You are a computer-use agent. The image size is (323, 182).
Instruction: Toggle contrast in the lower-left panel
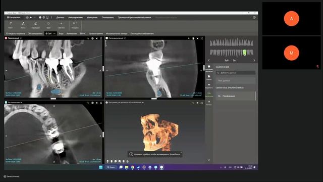pyautogui.click(x=92, y=103)
